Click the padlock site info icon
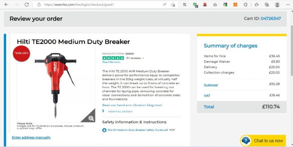 [x=39, y=5]
